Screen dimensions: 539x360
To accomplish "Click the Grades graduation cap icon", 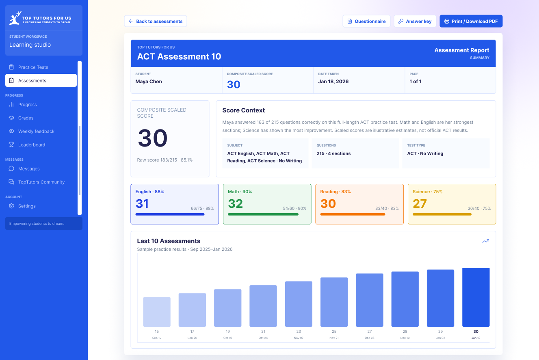I will 11,118.
